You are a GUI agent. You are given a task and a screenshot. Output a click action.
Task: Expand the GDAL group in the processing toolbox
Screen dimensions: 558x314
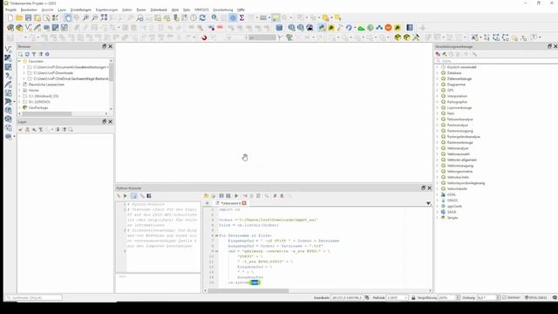(438, 195)
